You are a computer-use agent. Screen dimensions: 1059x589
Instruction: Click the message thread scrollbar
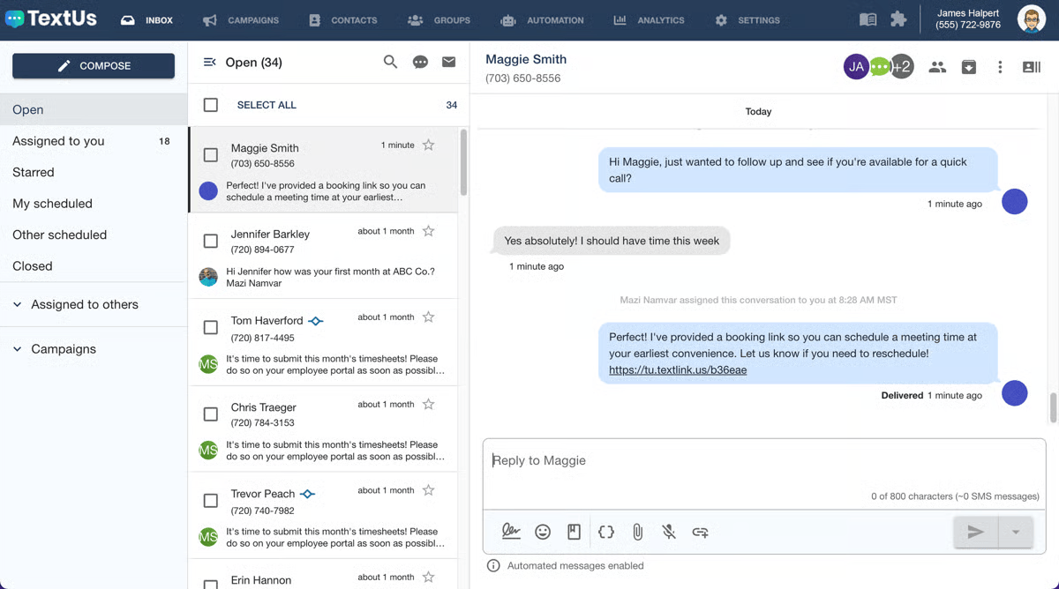pos(1052,407)
